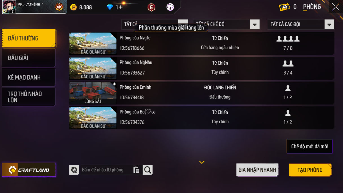Click the room ID input field
The width and height of the screenshot is (343, 193).
pos(107,170)
